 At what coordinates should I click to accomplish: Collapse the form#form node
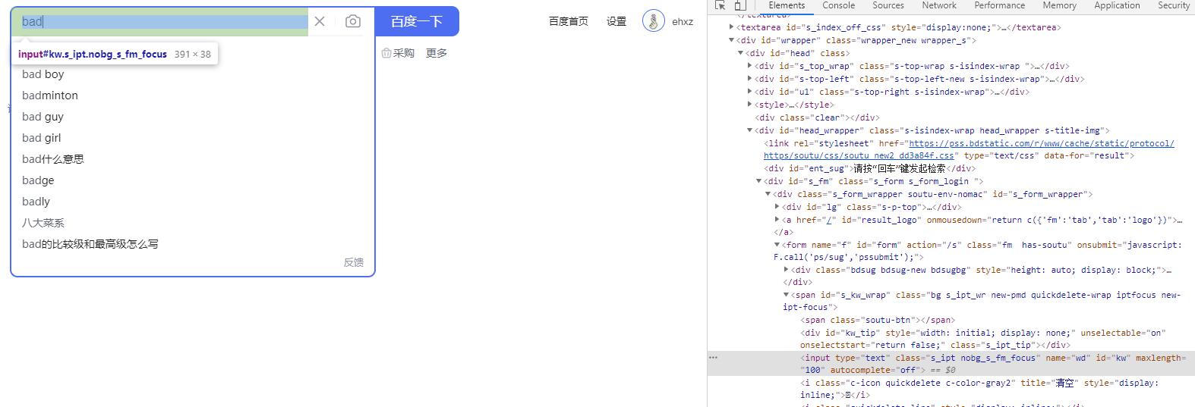click(777, 245)
